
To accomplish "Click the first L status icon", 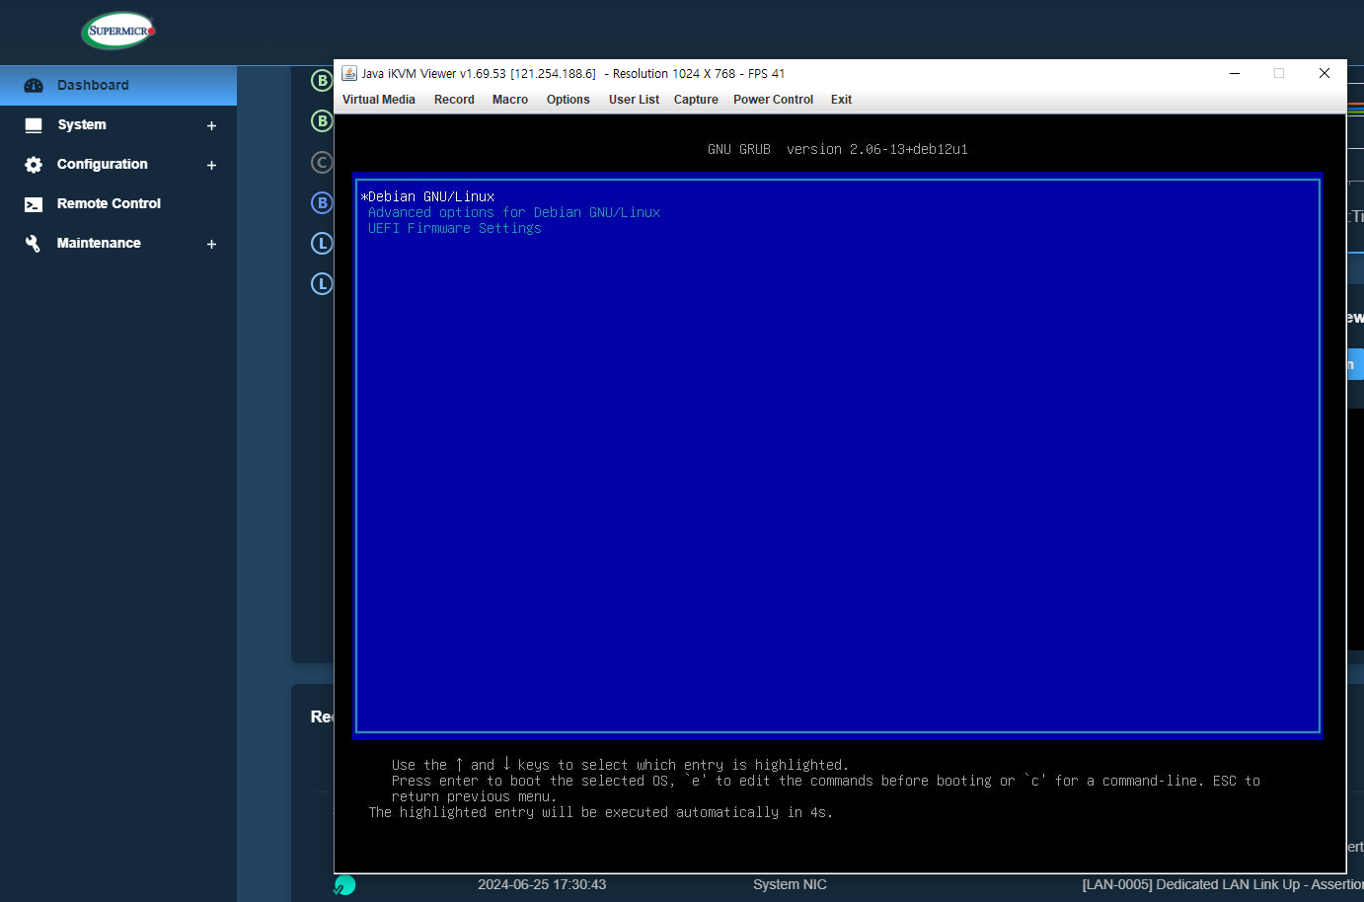I will (x=322, y=243).
